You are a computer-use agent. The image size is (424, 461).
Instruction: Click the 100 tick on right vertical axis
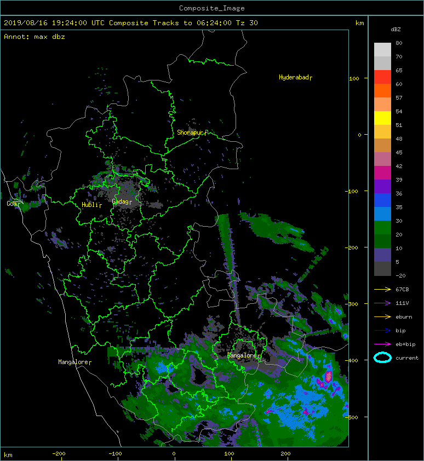tap(354, 78)
